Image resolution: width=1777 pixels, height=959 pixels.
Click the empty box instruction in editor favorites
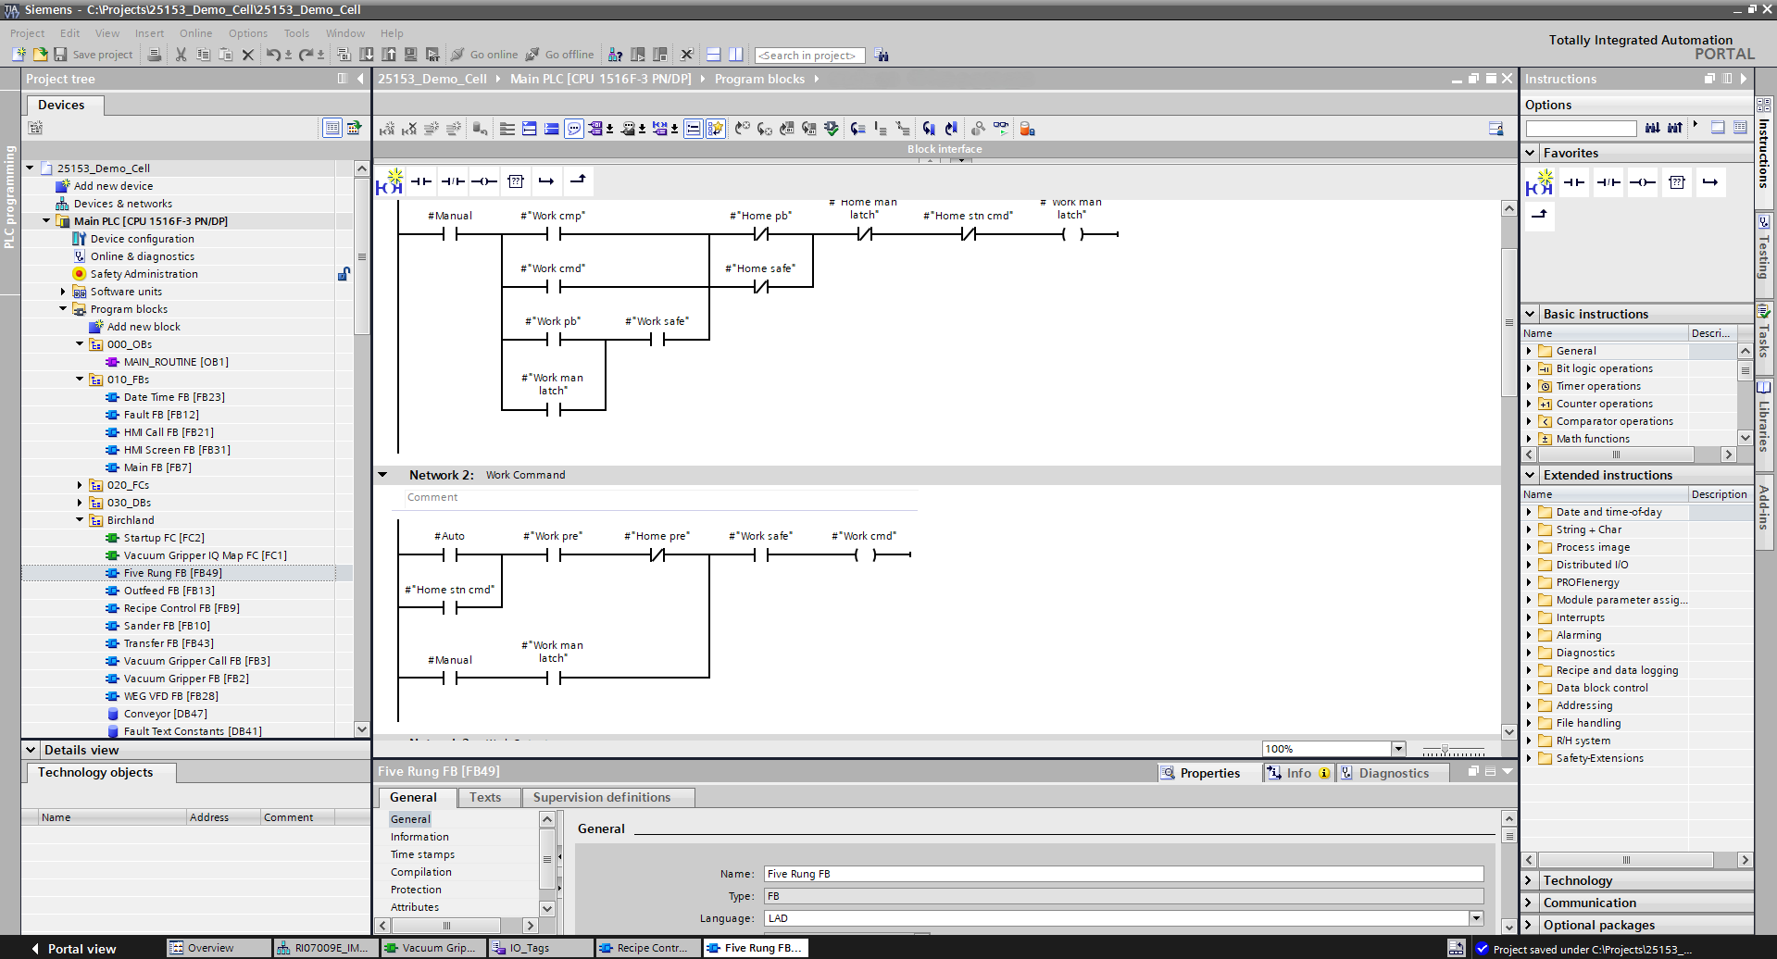pos(516,181)
